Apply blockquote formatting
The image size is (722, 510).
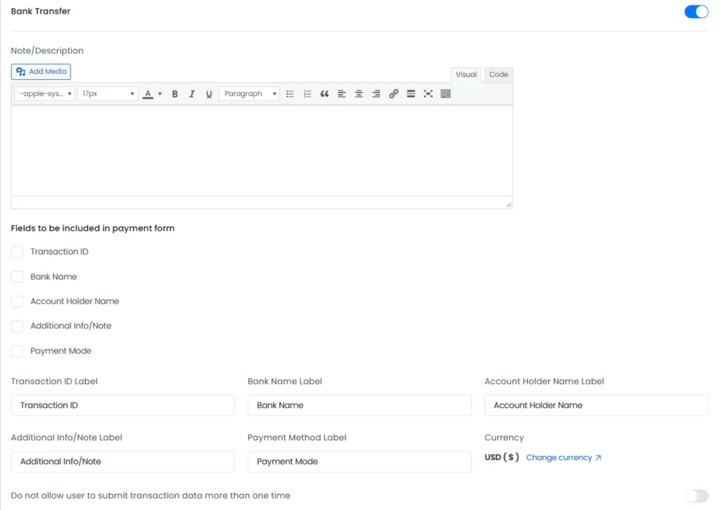click(325, 93)
